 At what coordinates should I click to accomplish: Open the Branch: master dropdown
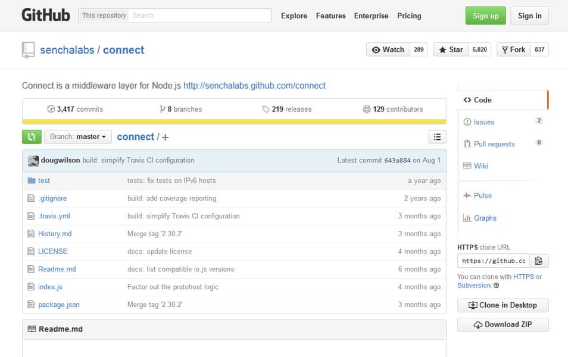coord(78,137)
